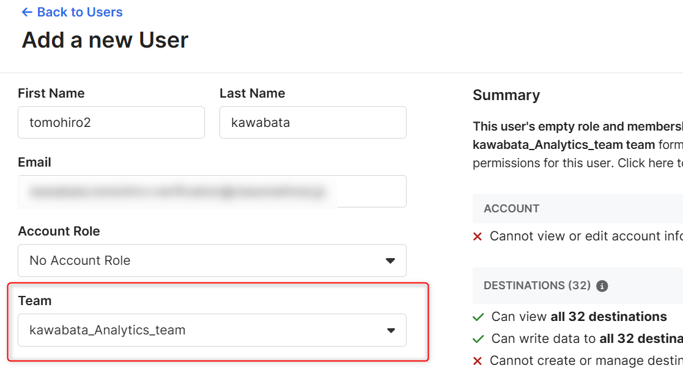Click the Summary heading
Viewport: 683px width, 382px height.
click(x=506, y=95)
